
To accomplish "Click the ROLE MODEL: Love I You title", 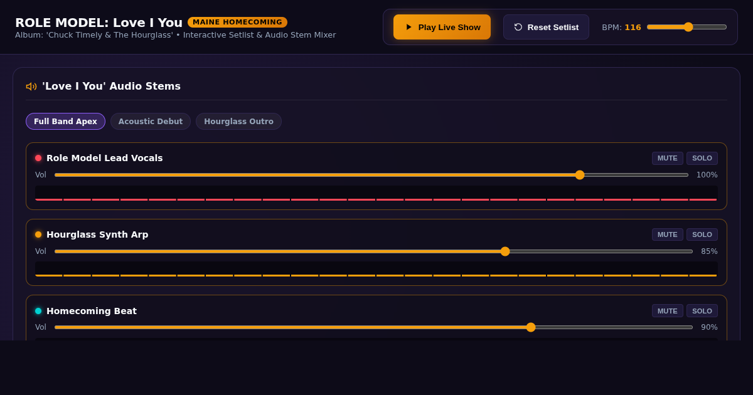I will point(99,23).
